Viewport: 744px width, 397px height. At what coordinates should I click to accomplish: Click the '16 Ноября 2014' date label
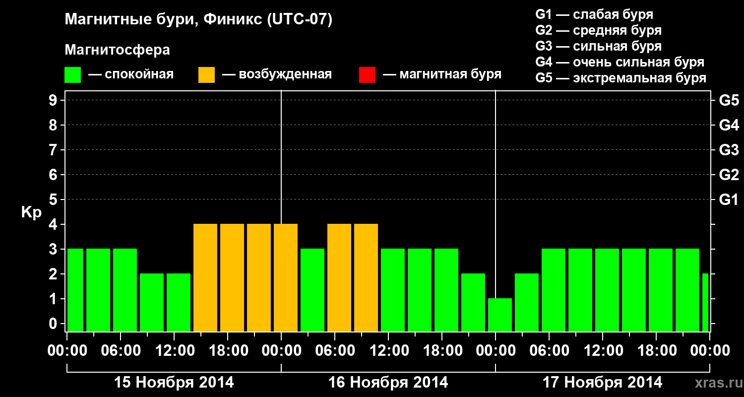click(x=388, y=383)
